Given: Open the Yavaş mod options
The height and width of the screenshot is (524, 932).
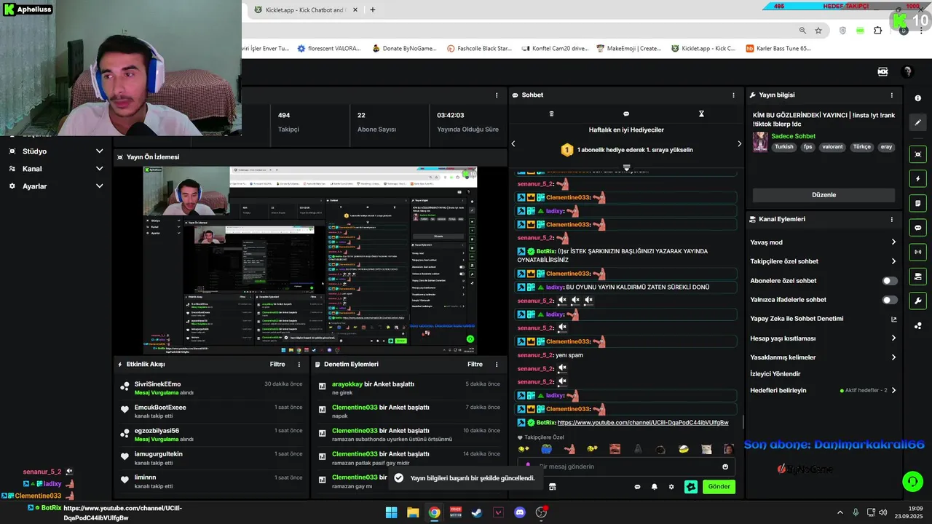Looking at the screenshot, I should click(x=824, y=242).
